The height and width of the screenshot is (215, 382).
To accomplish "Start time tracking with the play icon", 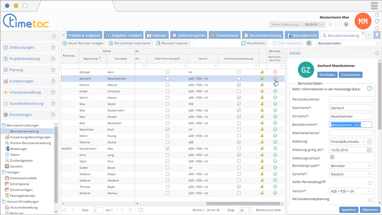I will tap(346, 25).
